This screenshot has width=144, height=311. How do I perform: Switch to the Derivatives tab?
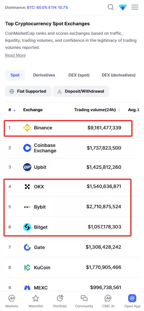pos(44,75)
